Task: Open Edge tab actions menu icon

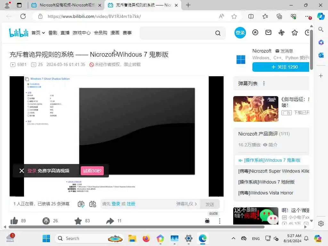Action: point(19,5)
